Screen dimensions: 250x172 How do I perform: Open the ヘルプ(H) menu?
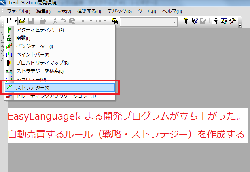pyautogui.click(x=172, y=11)
